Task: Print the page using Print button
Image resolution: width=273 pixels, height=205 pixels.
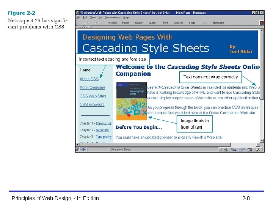Action: (165, 23)
